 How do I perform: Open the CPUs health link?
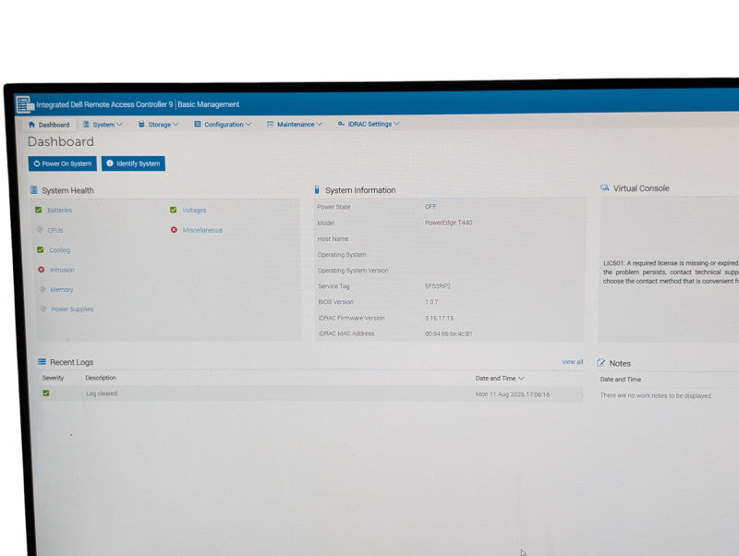tap(55, 230)
